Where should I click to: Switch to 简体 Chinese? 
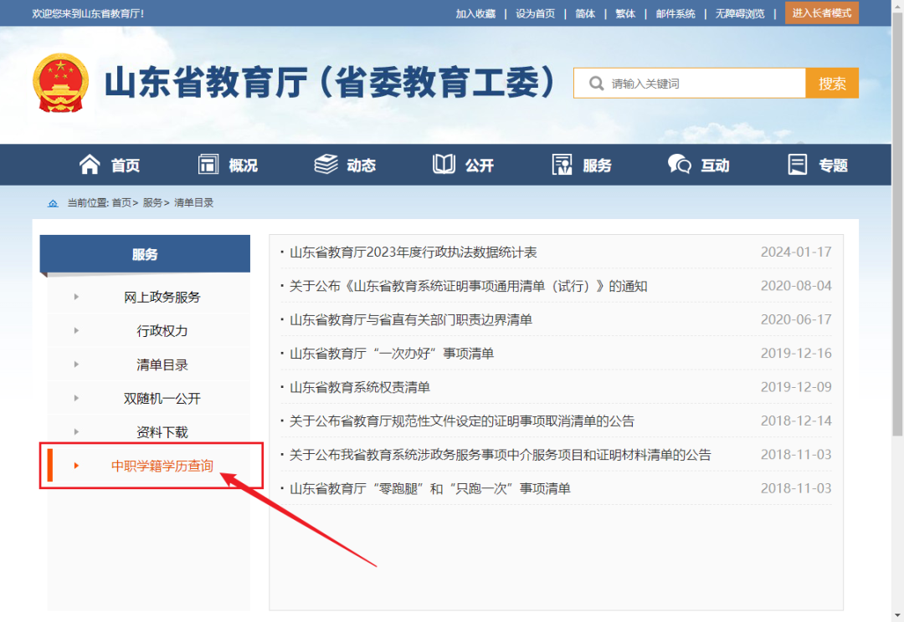tap(585, 14)
